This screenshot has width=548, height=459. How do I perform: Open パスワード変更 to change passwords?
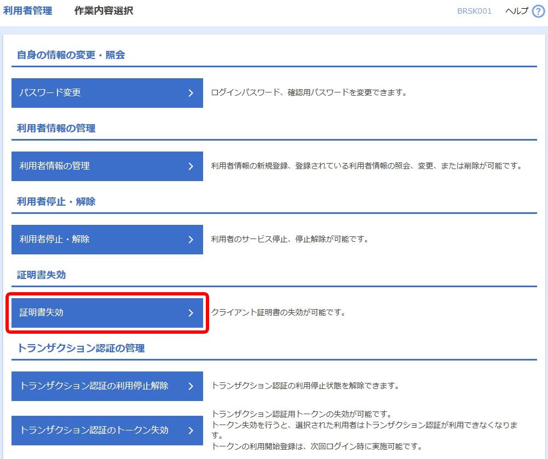pos(99,93)
